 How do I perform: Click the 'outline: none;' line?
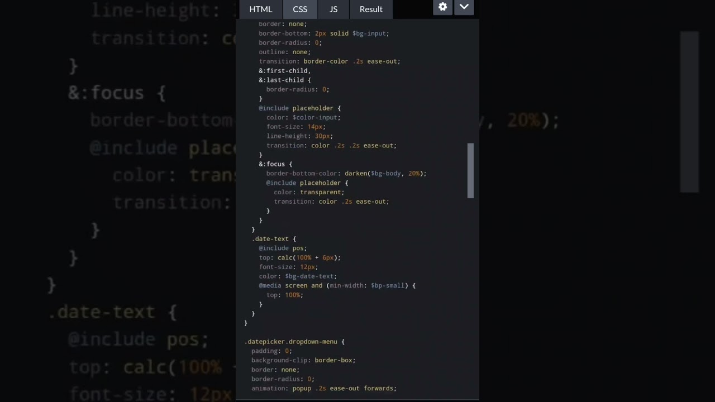[x=285, y=52]
